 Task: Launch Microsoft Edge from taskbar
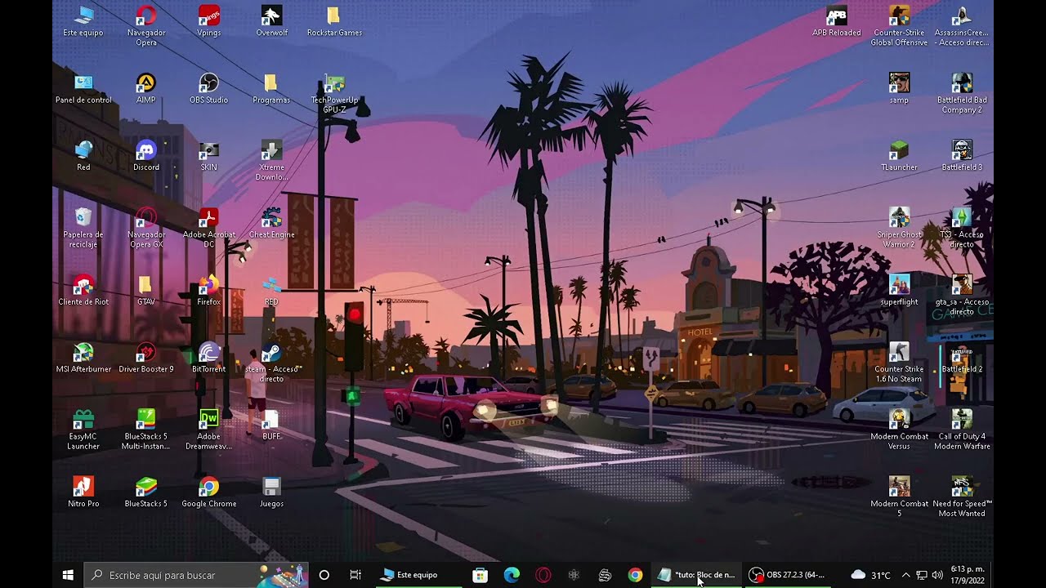(x=512, y=575)
